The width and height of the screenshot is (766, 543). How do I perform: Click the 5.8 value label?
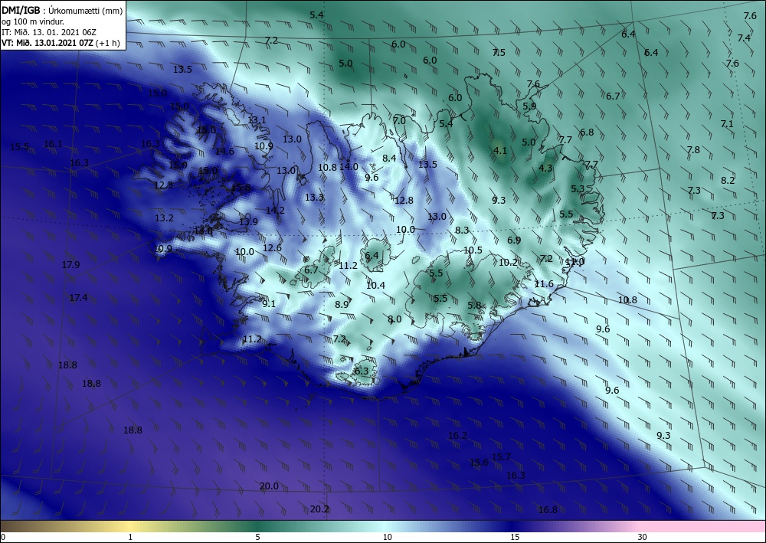coord(474,306)
